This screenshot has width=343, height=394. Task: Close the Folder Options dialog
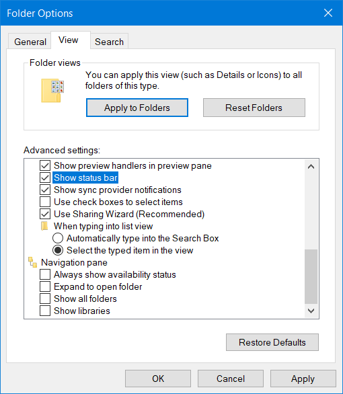click(x=328, y=13)
